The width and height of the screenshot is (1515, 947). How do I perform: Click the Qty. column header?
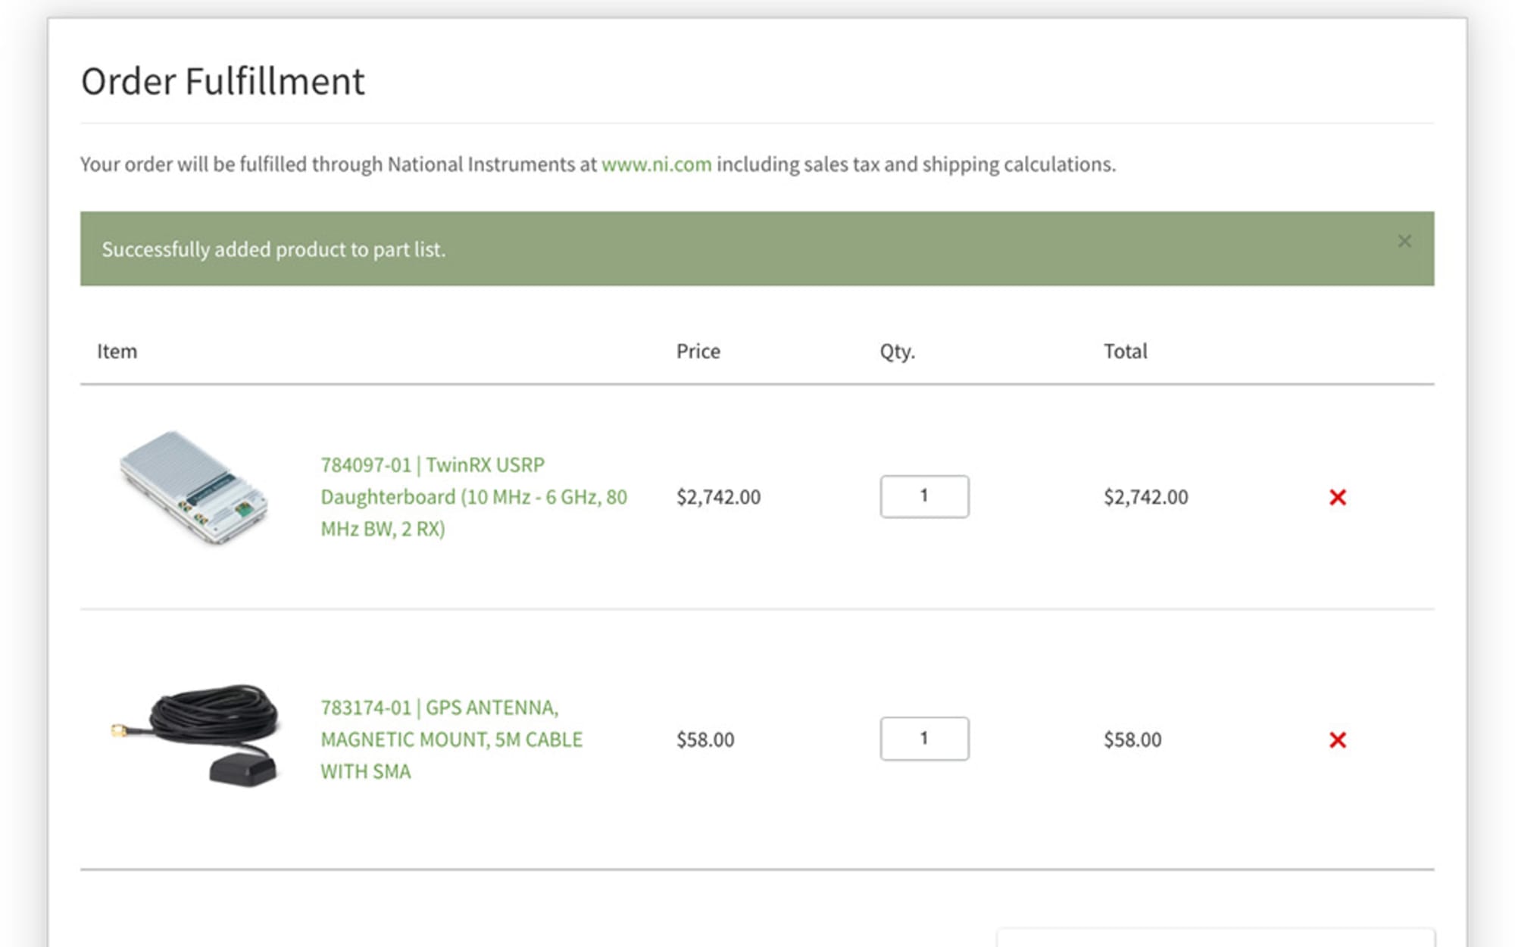897,351
